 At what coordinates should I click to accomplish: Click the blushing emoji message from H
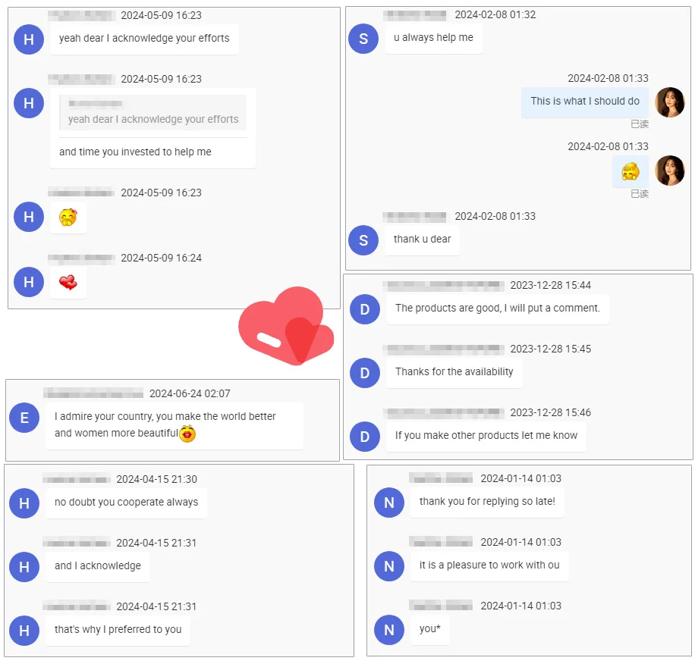pyautogui.click(x=68, y=218)
